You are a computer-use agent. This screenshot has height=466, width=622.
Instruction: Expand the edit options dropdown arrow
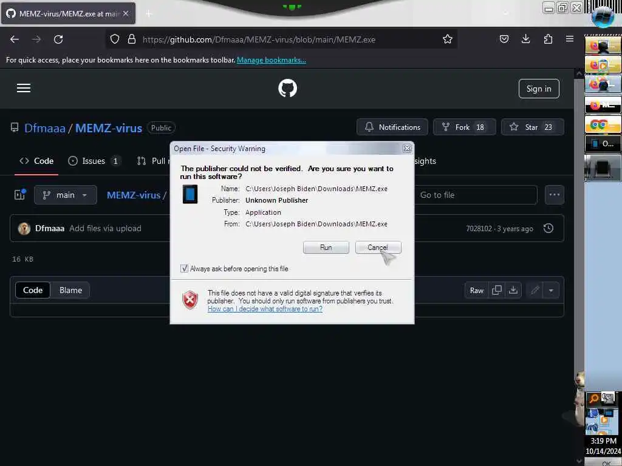(551, 290)
